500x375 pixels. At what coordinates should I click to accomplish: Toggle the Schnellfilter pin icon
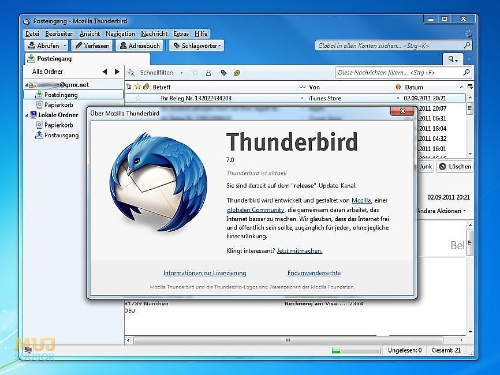click(131, 73)
